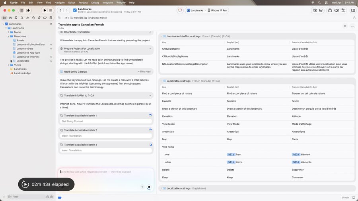This screenshot has height=201, width=358.
Task: Open the Debug menu
Action: pyautogui.click(x=95, y=2)
